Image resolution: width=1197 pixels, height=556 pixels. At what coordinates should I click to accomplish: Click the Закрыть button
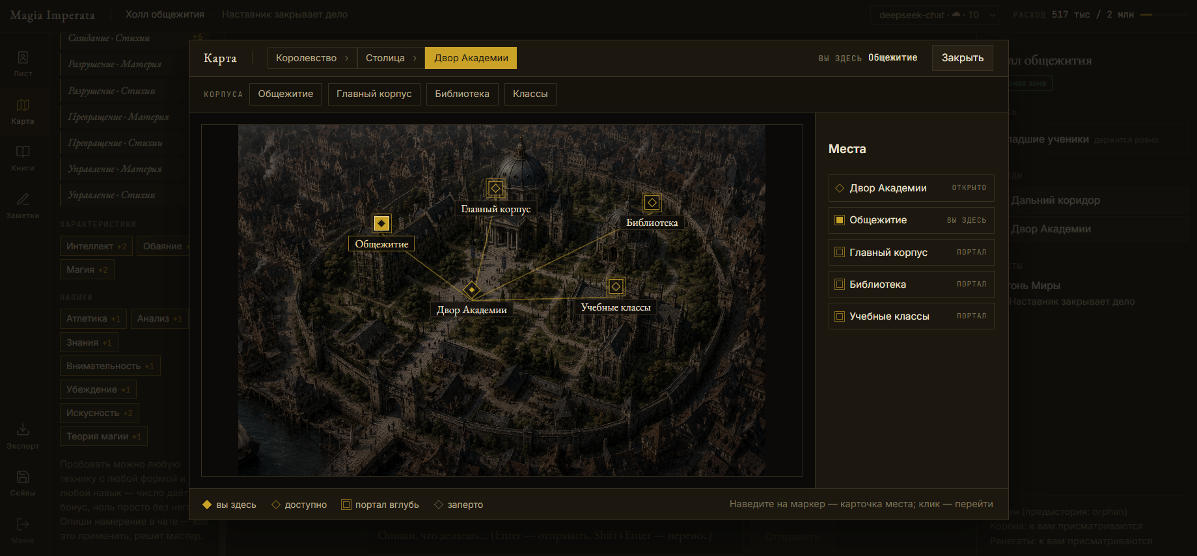[963, 58]
